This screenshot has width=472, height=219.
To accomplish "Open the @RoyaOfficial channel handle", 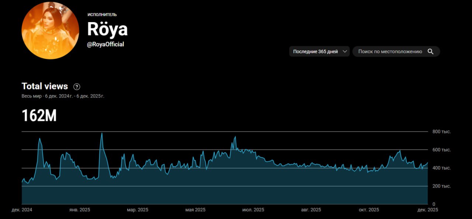I will tap(105, 44).
